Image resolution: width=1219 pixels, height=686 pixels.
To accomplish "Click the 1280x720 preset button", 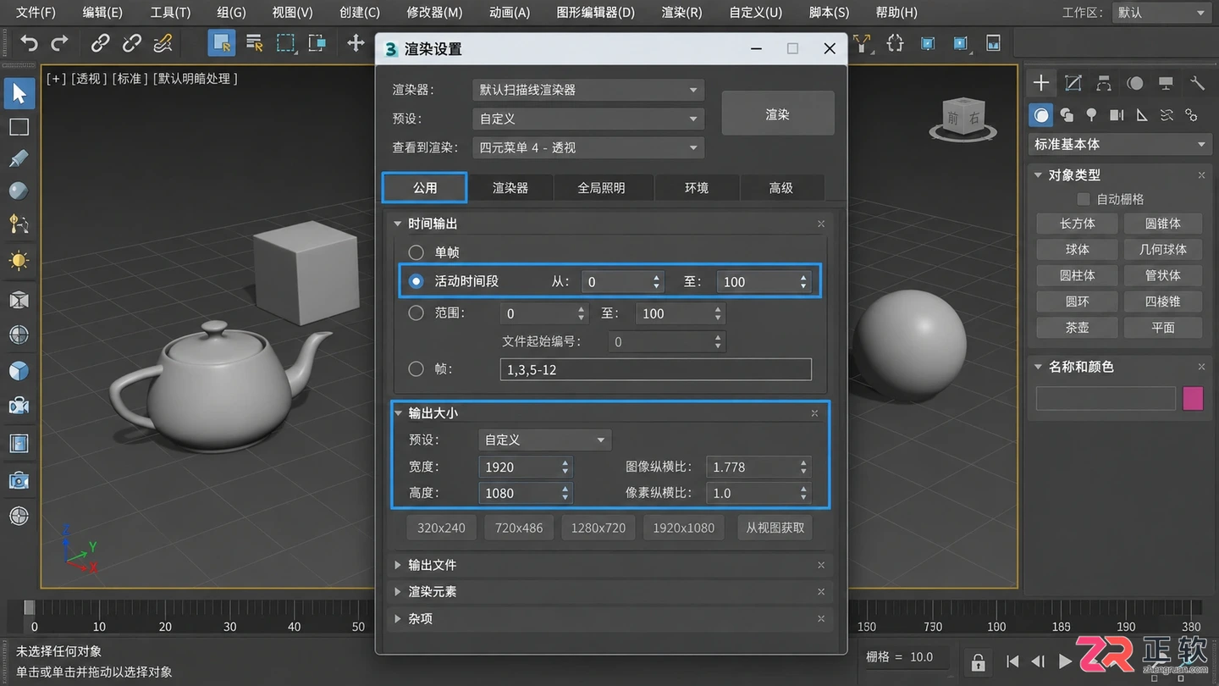I will pos(598,528).
